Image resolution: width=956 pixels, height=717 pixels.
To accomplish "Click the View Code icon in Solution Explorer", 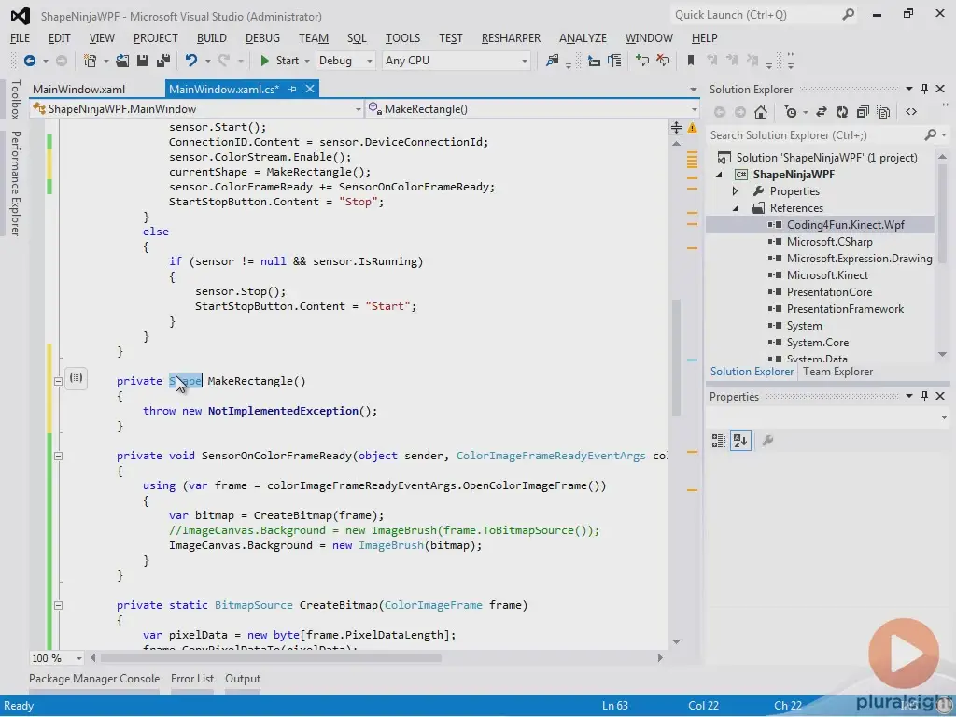I will click(911, 112).
